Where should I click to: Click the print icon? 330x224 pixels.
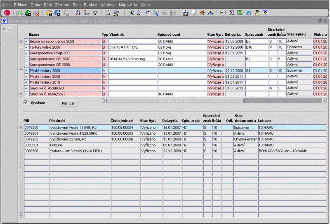click(x=107, y=13)
